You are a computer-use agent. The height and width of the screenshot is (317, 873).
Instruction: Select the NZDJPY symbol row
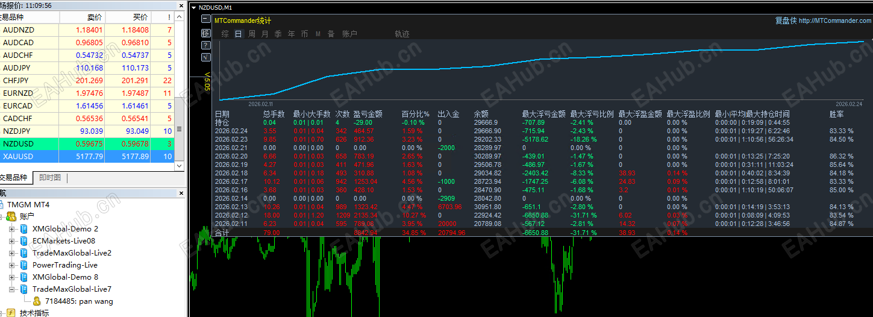(x=87, y=131)
